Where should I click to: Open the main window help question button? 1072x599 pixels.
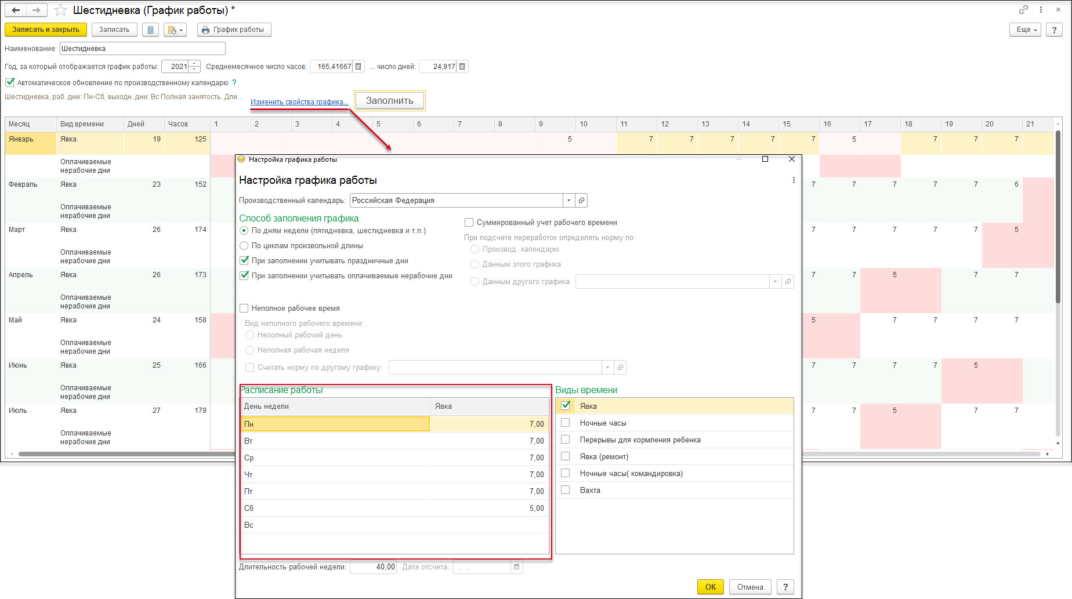1054,30
